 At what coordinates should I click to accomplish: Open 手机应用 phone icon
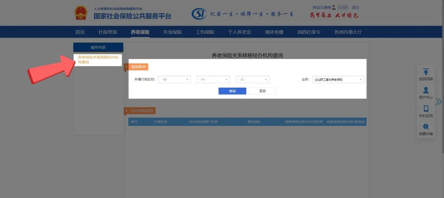click(426, 109)
